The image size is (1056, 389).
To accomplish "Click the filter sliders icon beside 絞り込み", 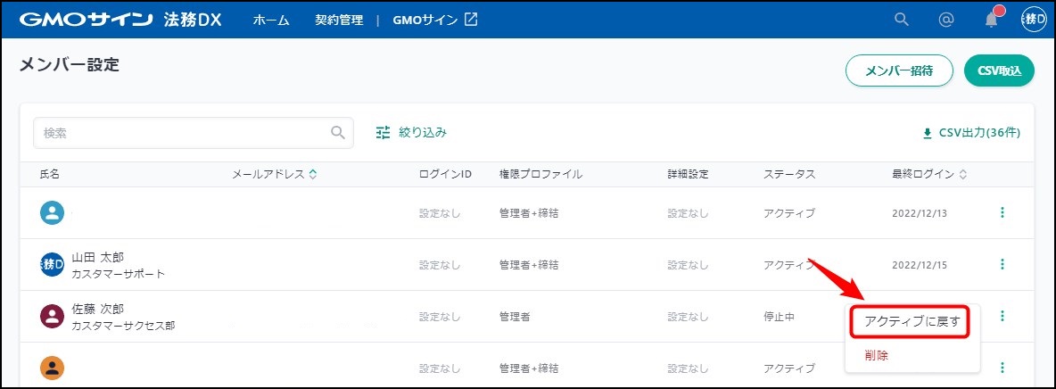I will pyautogui.click(x=384, y=132).
